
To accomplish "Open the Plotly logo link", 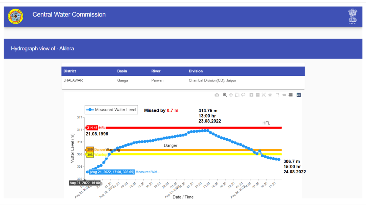I will (298, 95).
